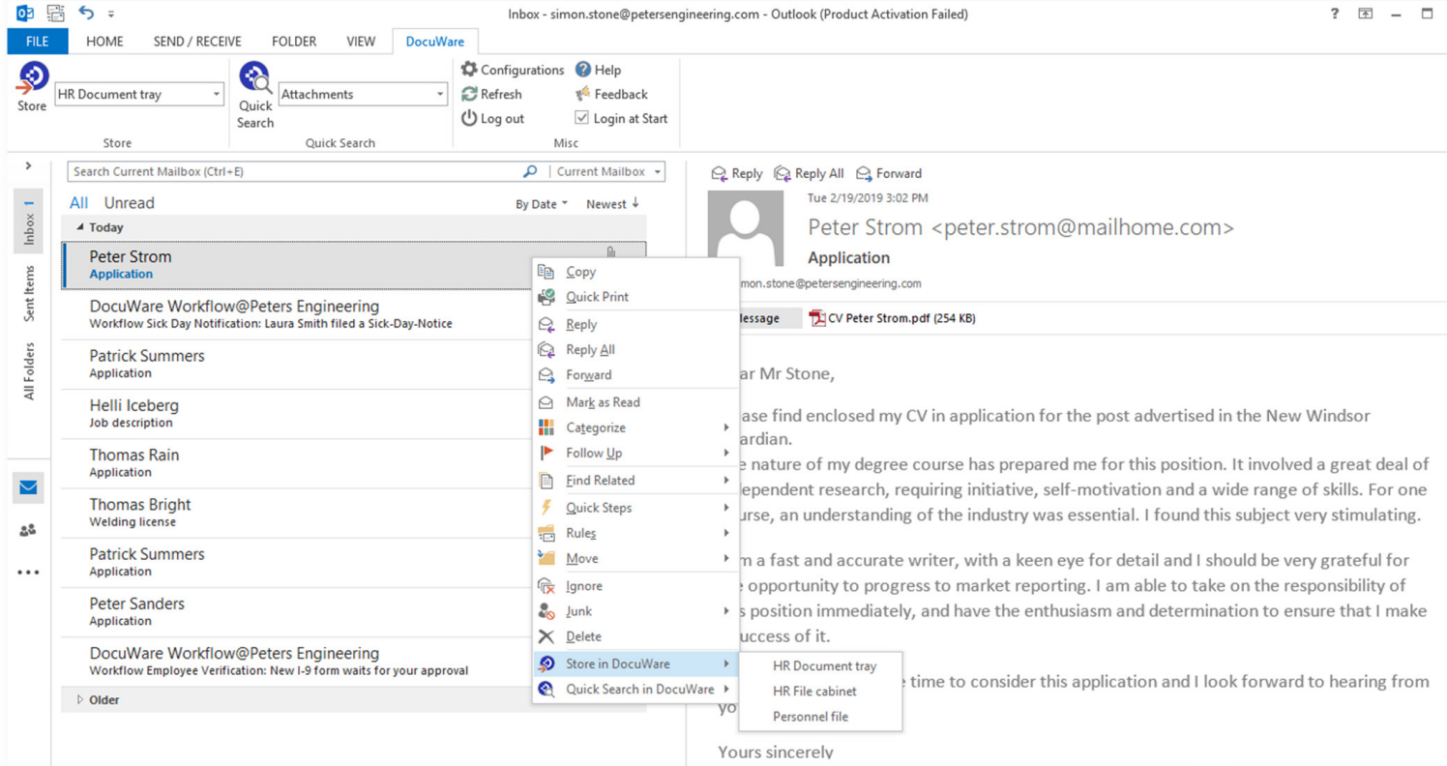This screenshot has height=766, width=1447.
Task: Open Mail view in navigation bar
Action: point(28,488)
